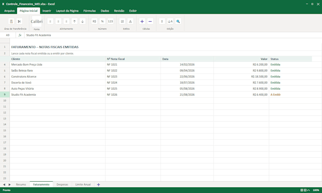Screen dimensions: 322x193
Task: Select cell Auto Peças Vitória
Action: pyautogui.click(x=57, y=89)
